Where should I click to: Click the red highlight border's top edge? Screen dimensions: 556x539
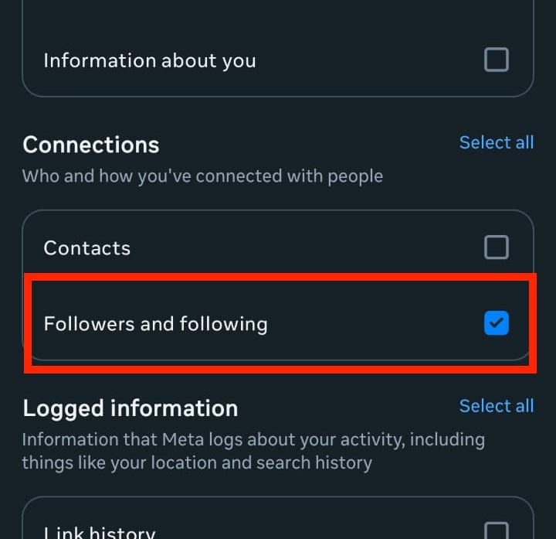278,275
